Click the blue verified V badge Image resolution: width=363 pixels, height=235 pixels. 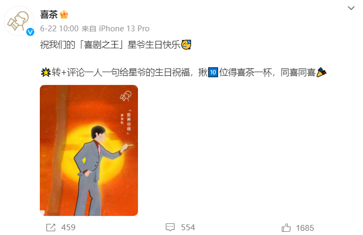click(x=30, y=32)
